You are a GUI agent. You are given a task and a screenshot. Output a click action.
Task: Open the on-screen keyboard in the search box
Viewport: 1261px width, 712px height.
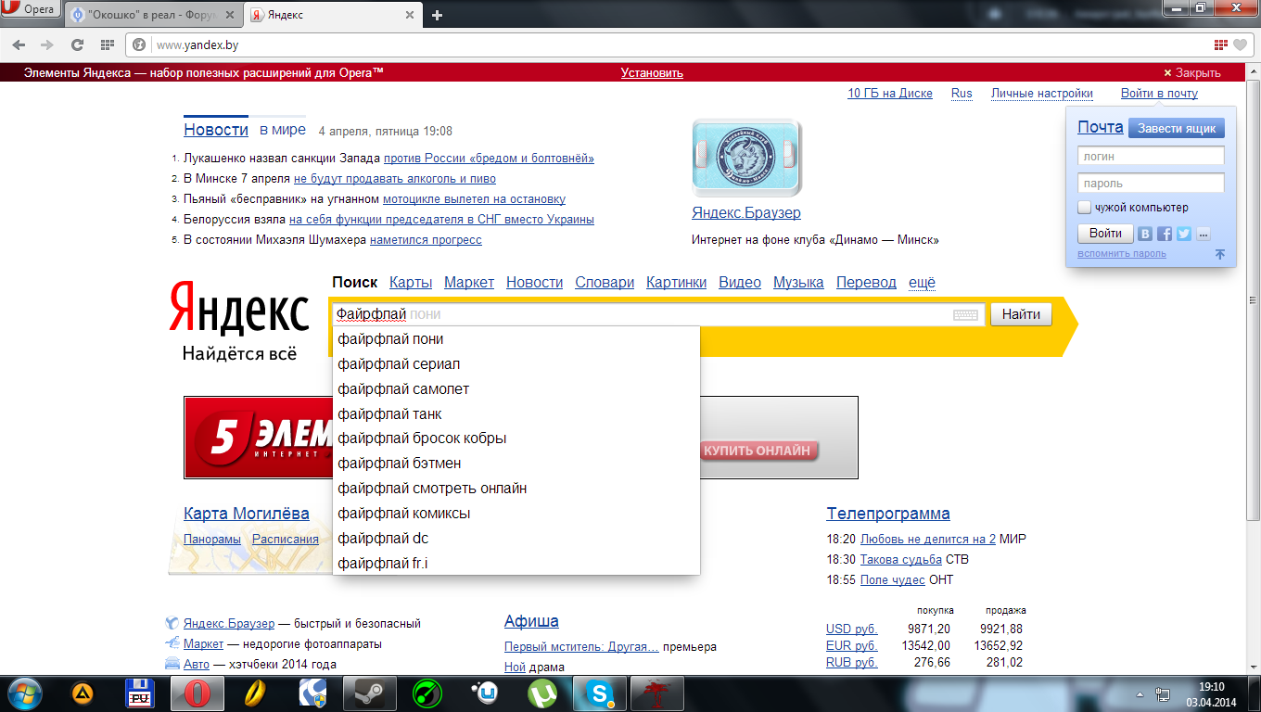(x=965, y=315)
